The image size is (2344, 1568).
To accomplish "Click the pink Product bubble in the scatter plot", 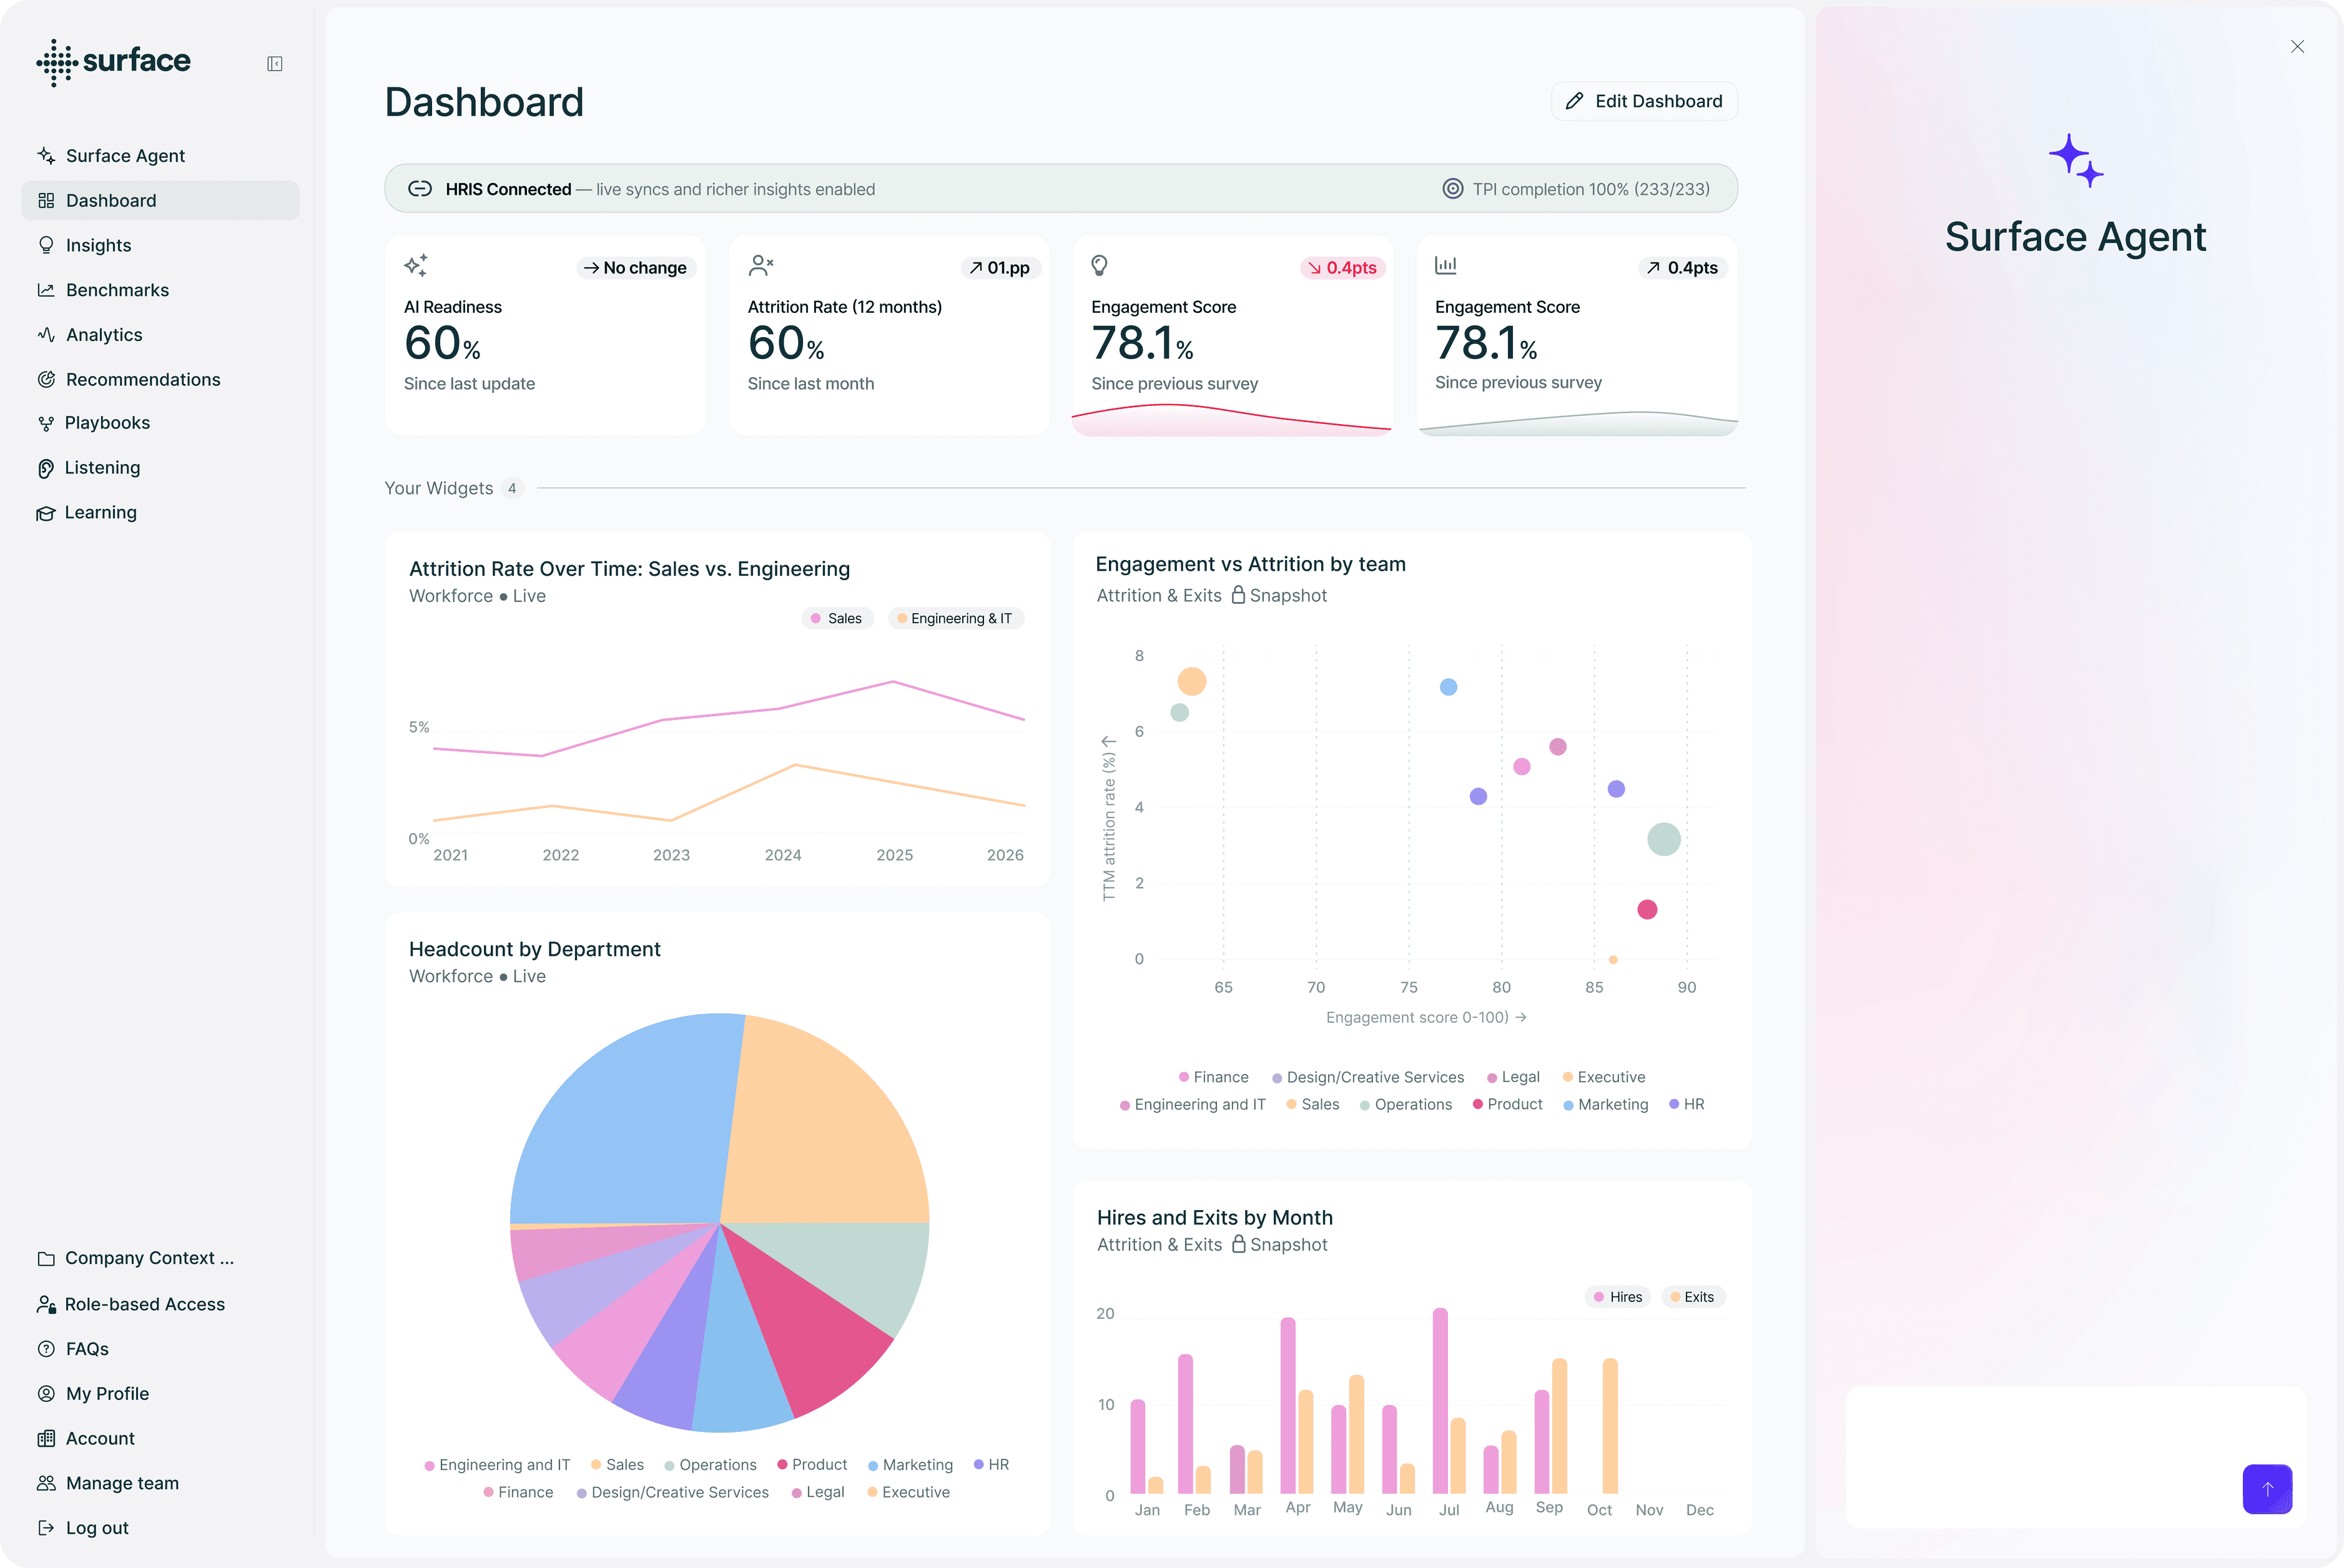I will point(1647,910).
